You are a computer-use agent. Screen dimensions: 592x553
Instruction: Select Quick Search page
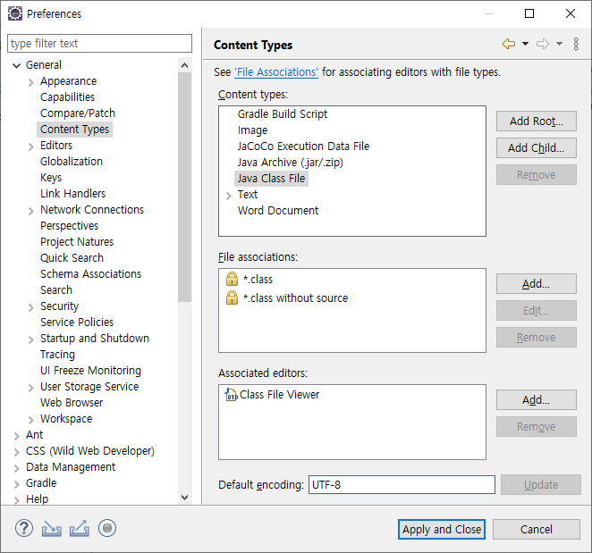72,258
